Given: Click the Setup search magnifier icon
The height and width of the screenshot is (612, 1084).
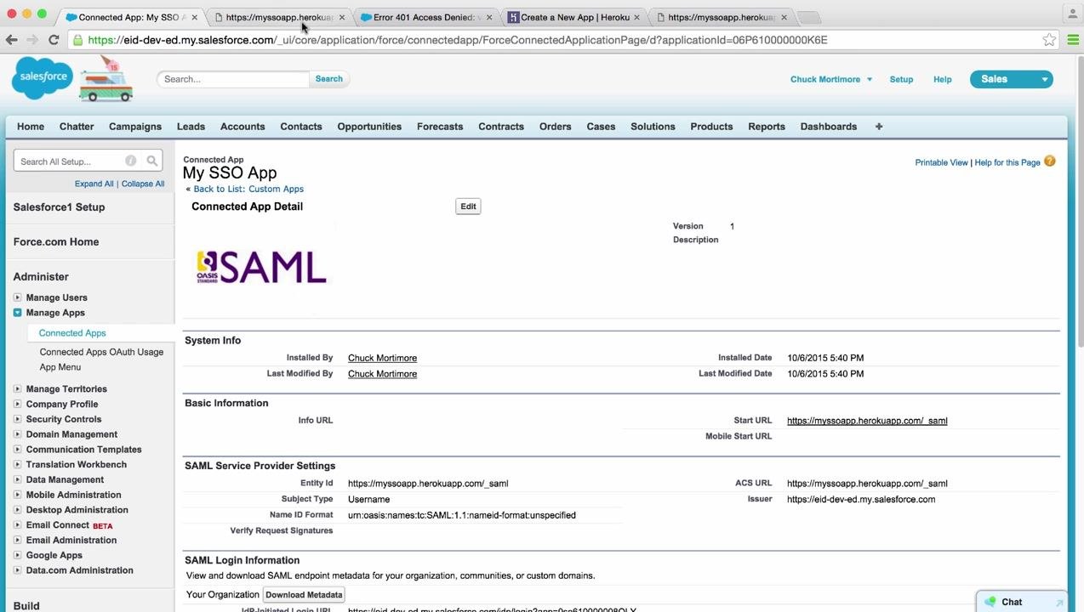Looking at the screenshot, I should pyautogui.click(x=152, y=161).
